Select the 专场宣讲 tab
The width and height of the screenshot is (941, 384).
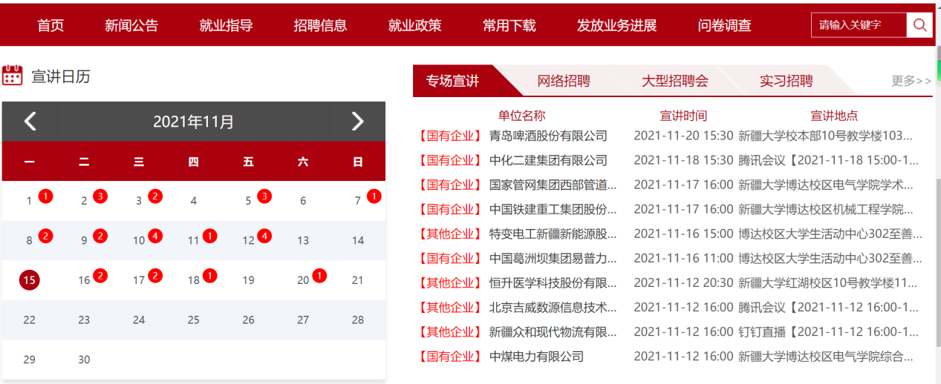click(453, 81)
